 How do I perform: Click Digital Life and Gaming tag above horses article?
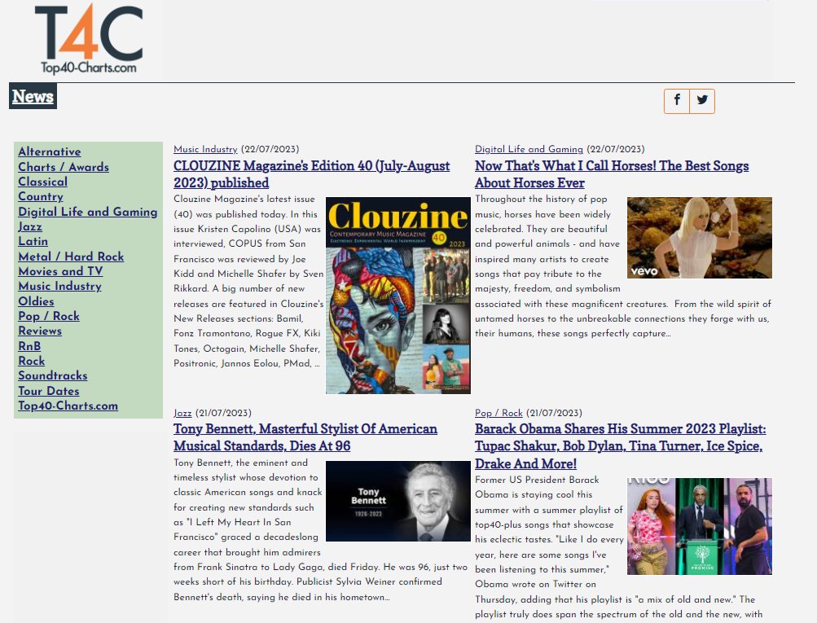pos(529,149)
